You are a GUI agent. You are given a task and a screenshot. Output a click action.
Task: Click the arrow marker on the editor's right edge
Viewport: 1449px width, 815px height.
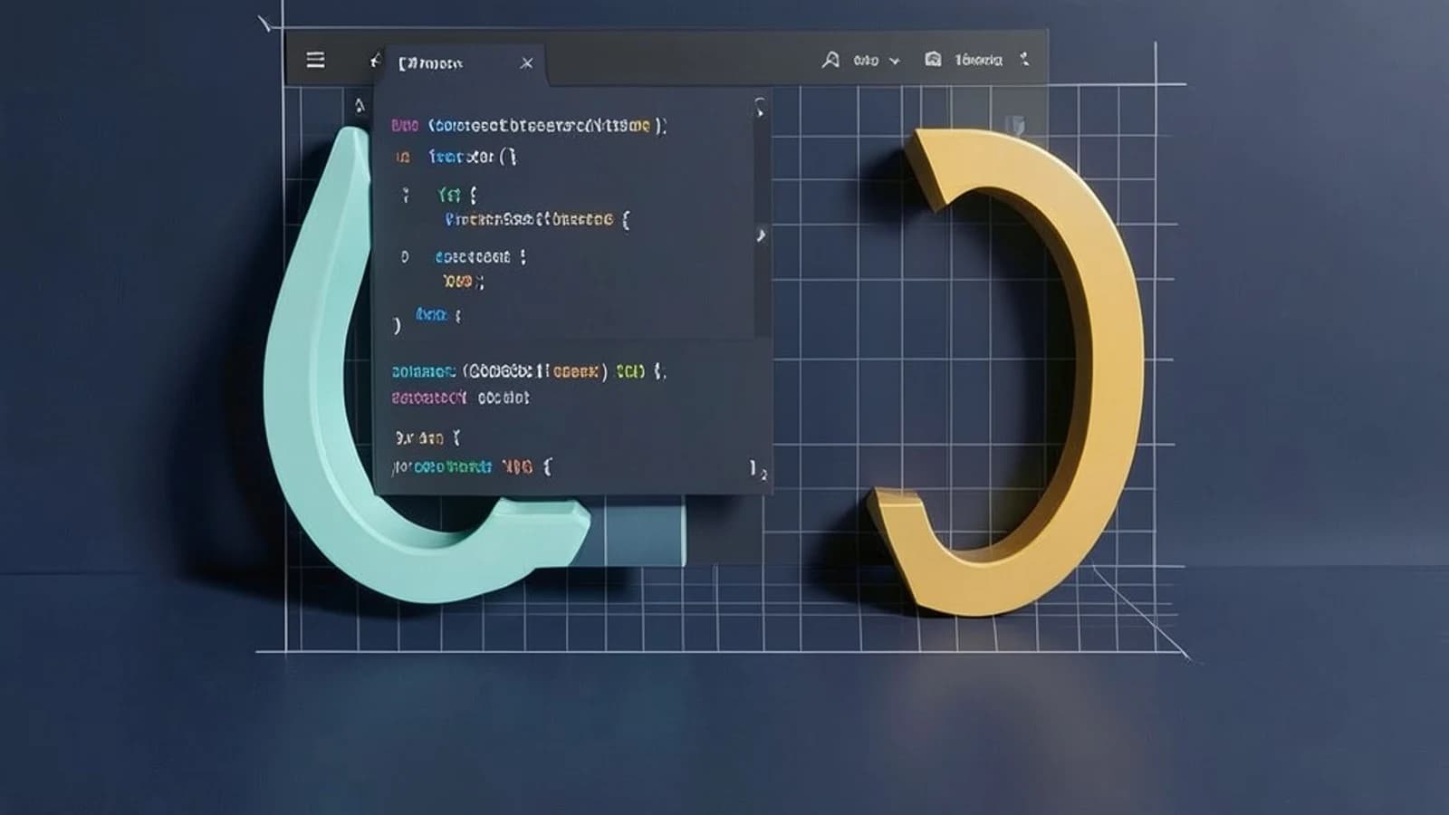click(761, 235)
